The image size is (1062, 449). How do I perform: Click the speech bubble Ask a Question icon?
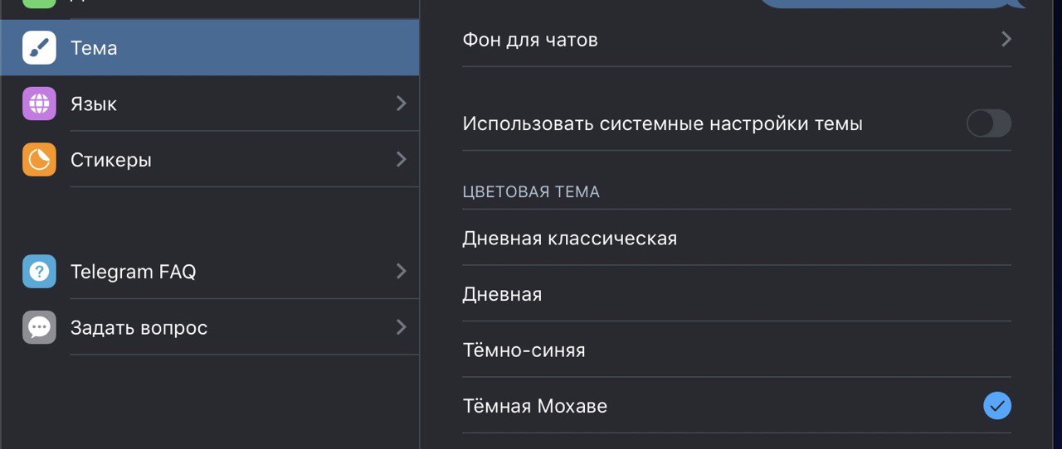[x=39, y=327]
